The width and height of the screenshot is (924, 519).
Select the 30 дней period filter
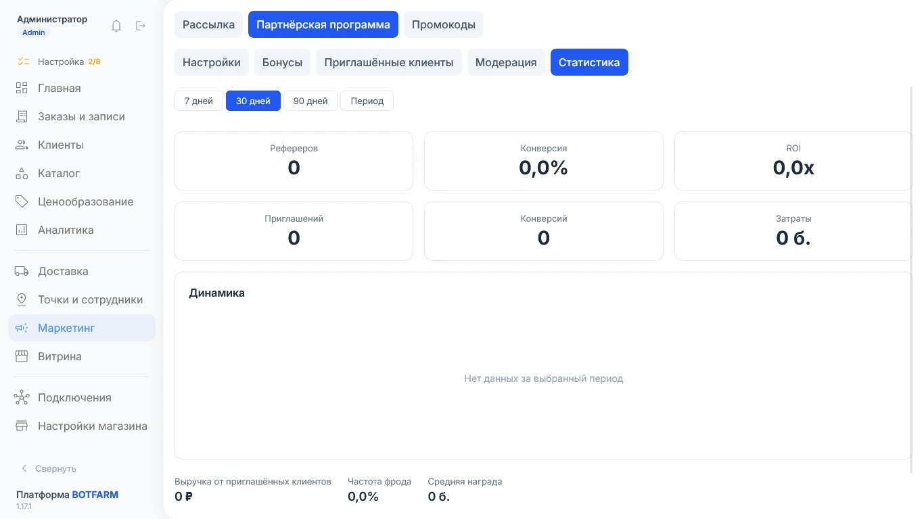point(253,101)
